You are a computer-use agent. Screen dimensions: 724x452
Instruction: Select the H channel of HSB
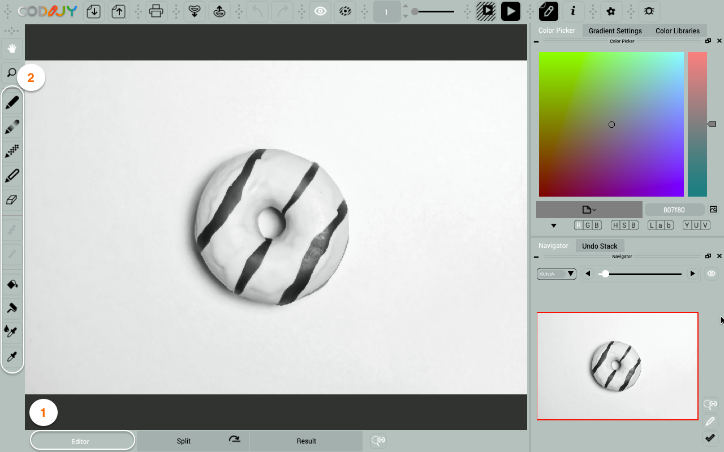coord(615,225)
